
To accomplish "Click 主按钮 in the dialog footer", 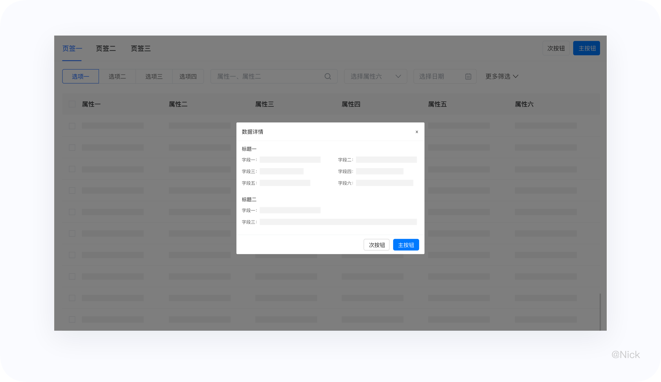I will [406, 245].
